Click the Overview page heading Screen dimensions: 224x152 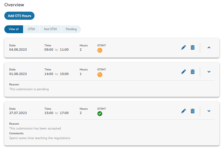tap(14, 5)
